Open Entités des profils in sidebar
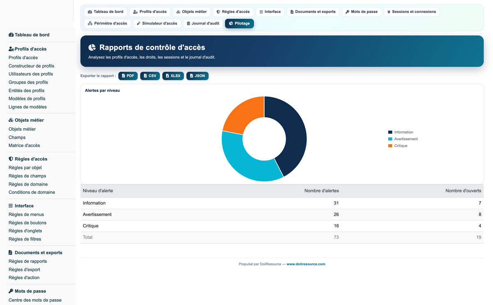 26,90
